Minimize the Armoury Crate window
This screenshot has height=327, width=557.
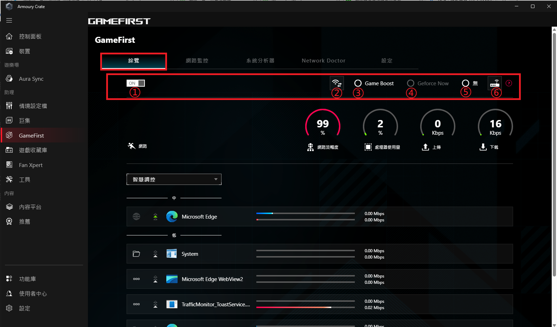point(517,6)
